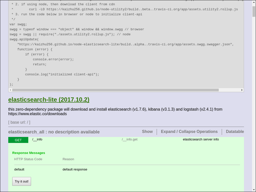Click the 'default response' reason cell
256x192 pixels.
click(75, 169)
